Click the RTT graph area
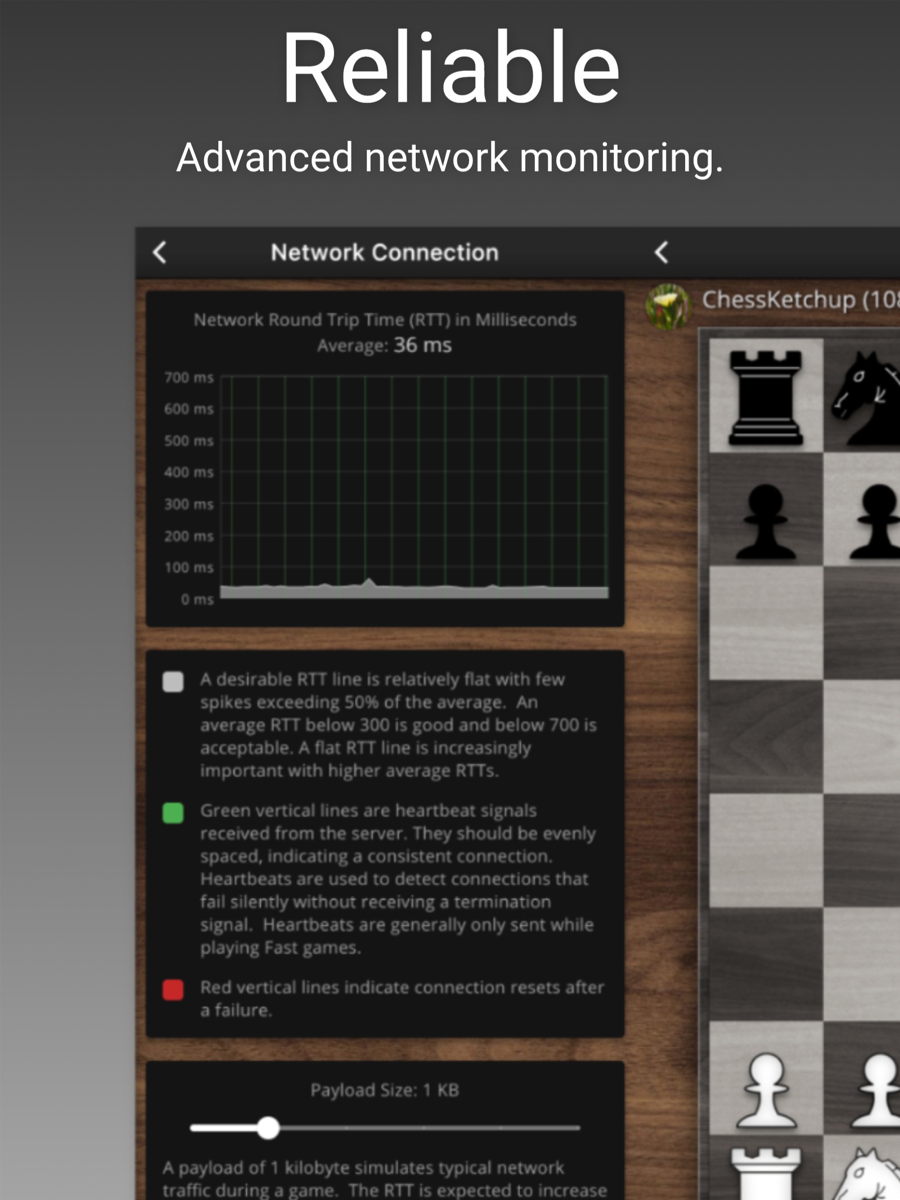The height and width of the screenshot is (1200, 900). (414, 487)
